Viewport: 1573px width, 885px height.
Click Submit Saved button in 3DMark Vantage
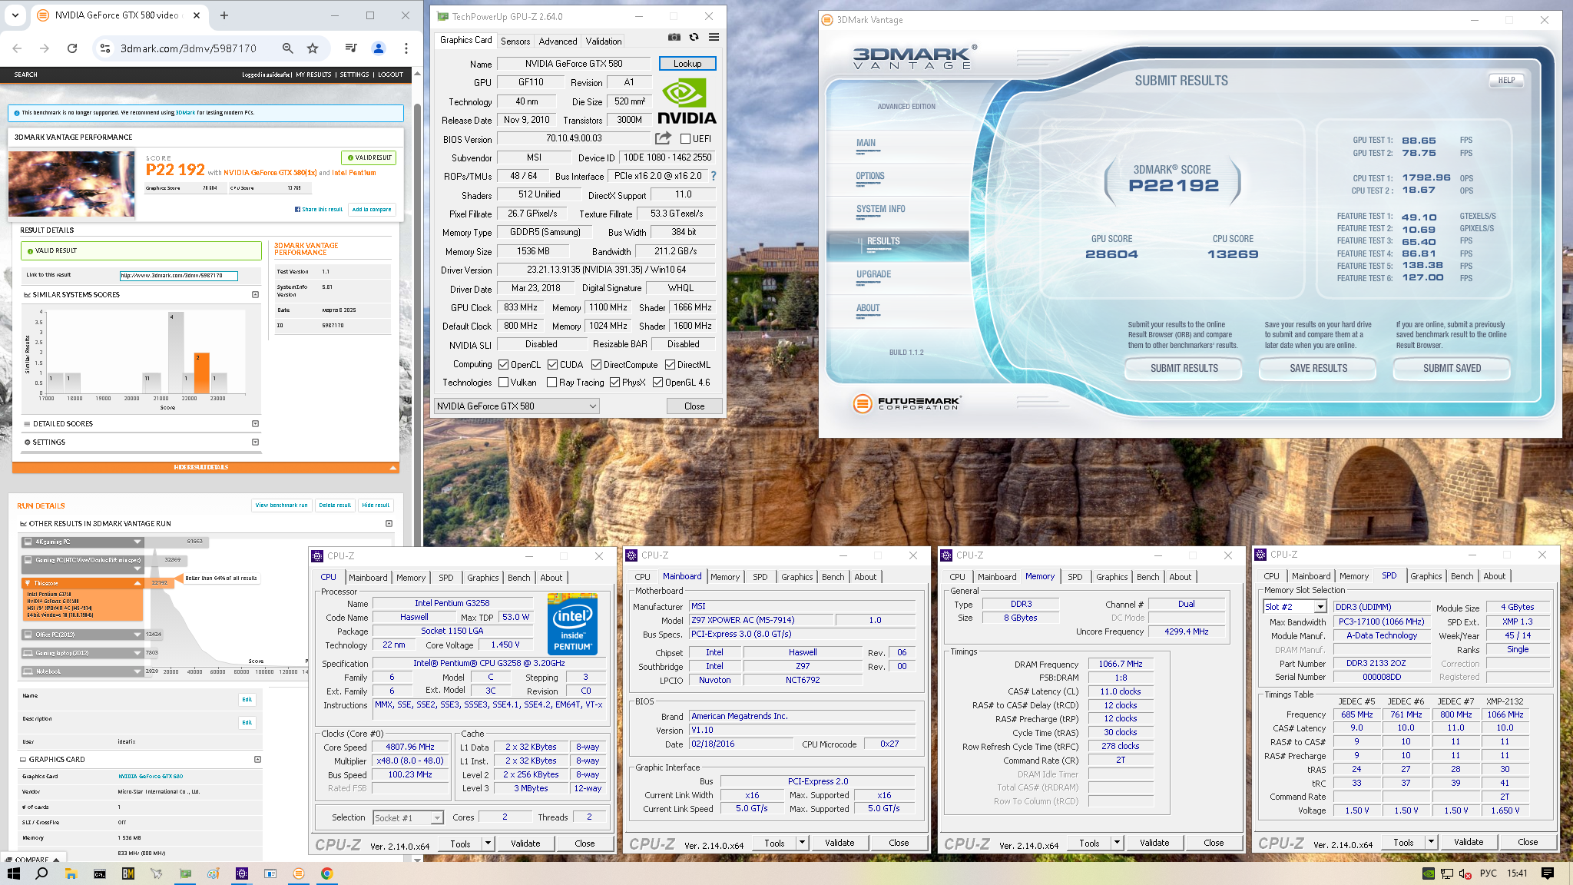[1452, 369]
